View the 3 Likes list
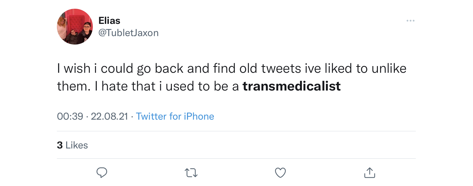 coord(72,145)
